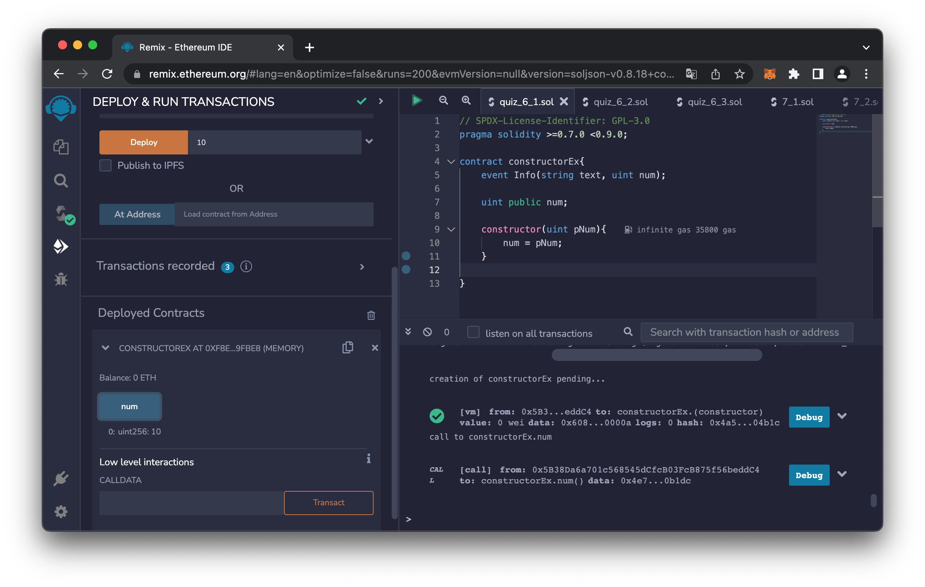Copy the deployed constructorEx contract address

point(348,348)
